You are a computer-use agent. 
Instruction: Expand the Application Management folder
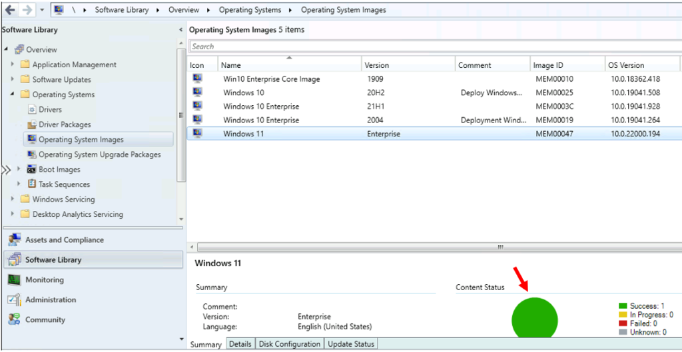[12, 65]
